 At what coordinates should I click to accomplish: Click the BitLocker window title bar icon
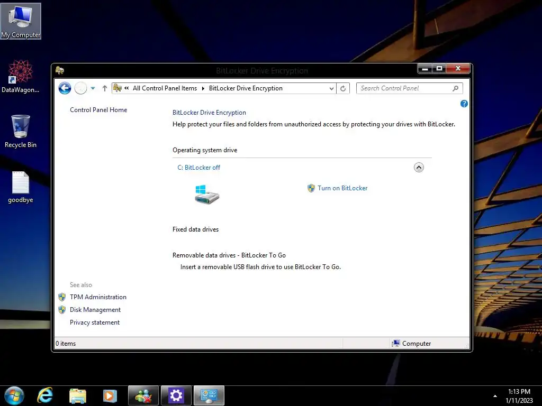(x=60, y=70)
